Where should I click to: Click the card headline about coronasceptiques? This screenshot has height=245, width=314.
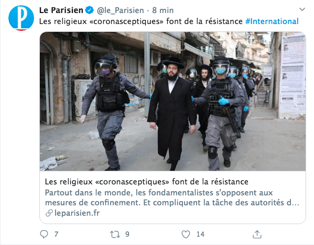pos(147,182)
